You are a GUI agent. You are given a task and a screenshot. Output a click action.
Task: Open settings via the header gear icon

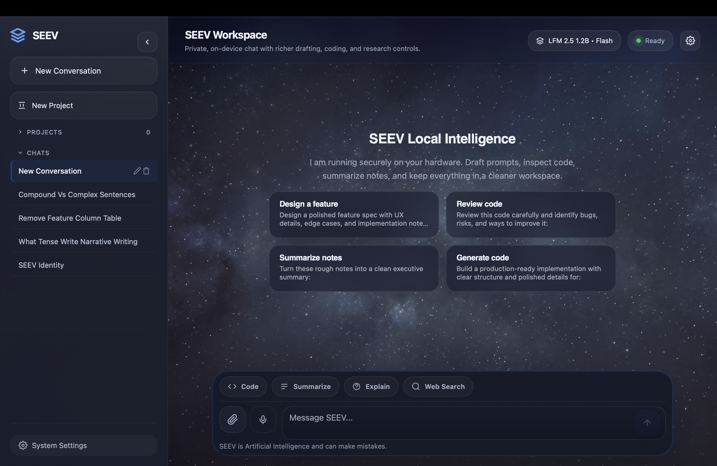(x=690, y=41)
